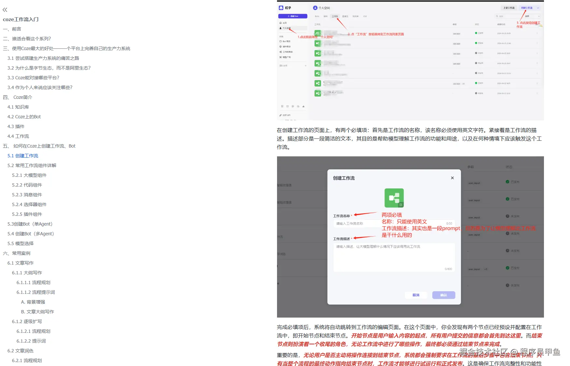
Task: Select '6.1.1.1 流程规划'
Action: pos(34,282)
